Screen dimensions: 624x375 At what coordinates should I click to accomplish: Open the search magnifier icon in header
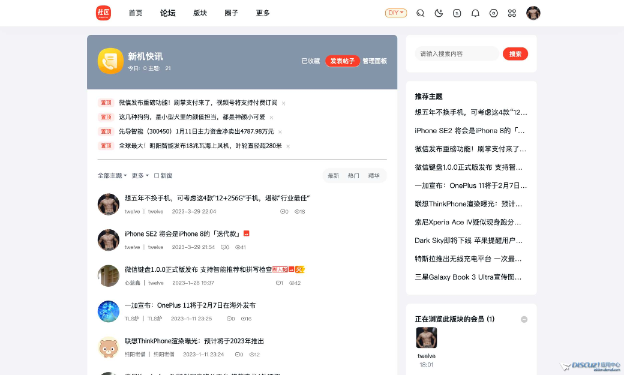point(420,13)
